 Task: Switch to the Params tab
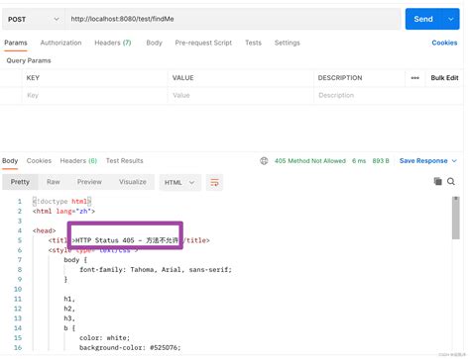[16, 43]
